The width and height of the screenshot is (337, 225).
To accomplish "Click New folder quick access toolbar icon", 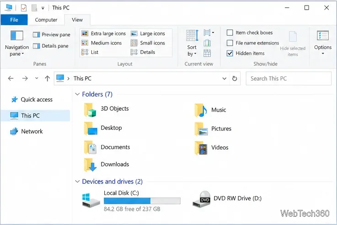I will tap(34, 8).
